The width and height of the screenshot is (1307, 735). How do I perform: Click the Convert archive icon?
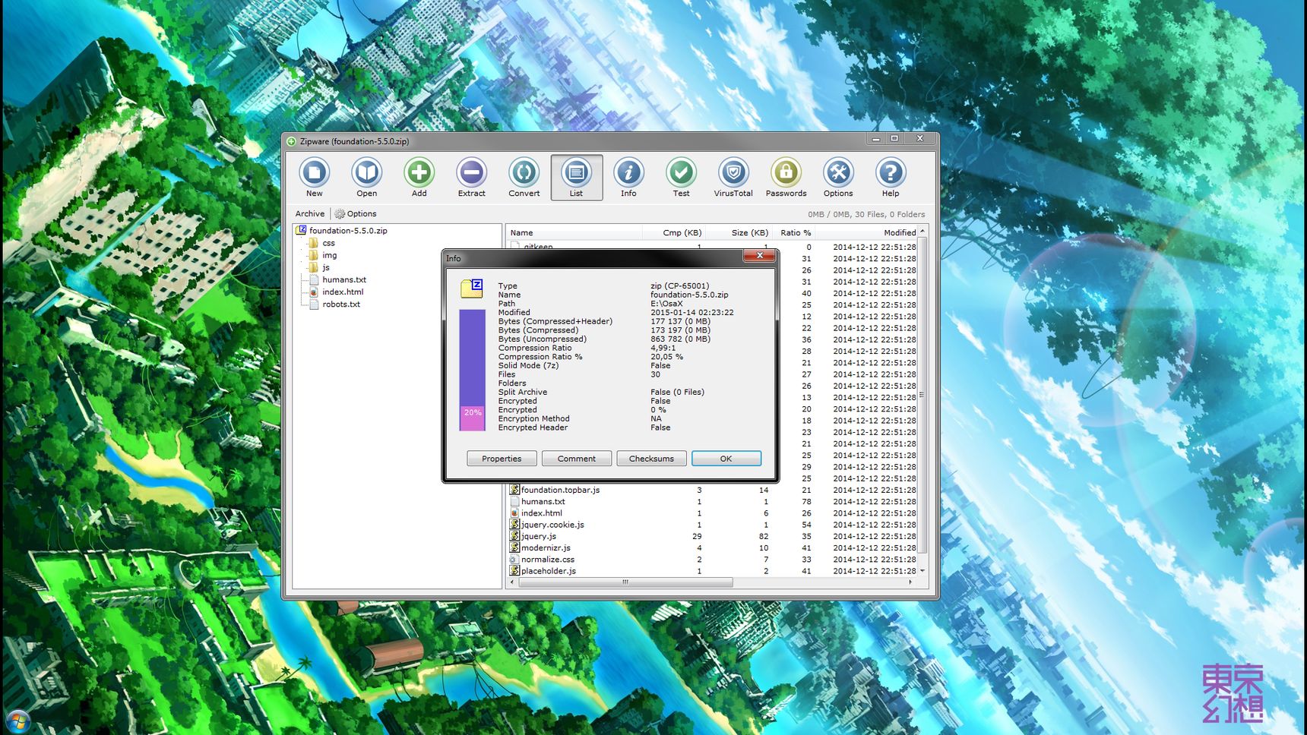pos(524,173)
